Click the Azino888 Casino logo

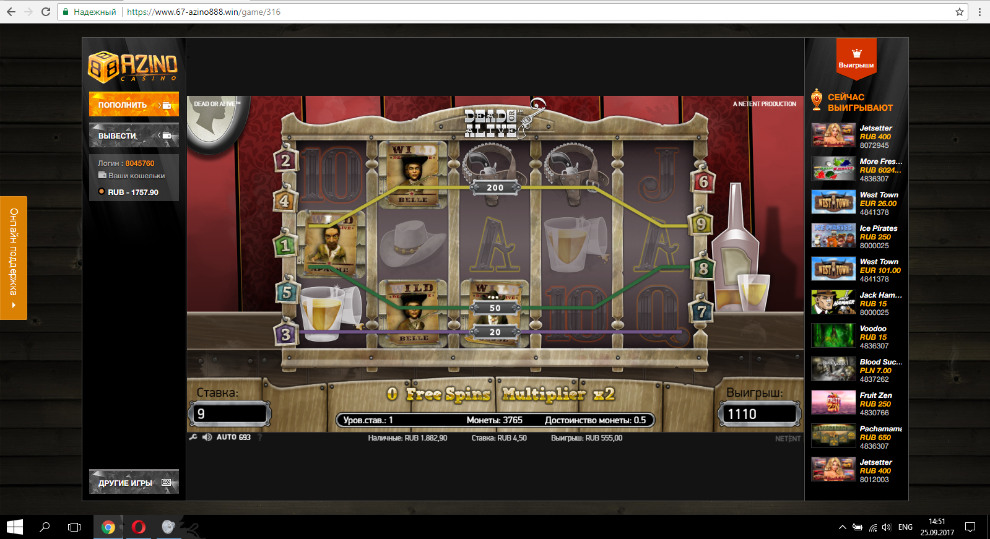tap(133, 67)
